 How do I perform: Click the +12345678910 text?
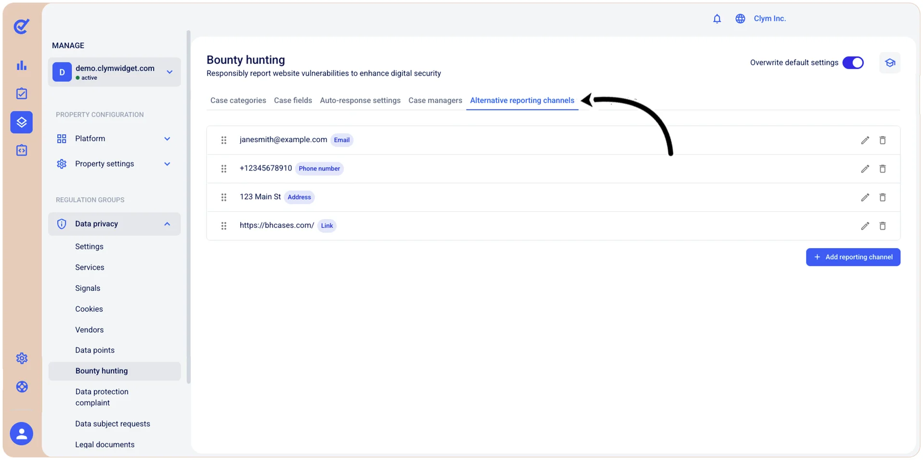[266, 168]
